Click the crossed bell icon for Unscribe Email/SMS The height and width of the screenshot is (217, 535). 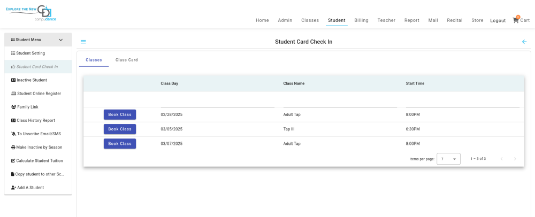pos(13,134)
